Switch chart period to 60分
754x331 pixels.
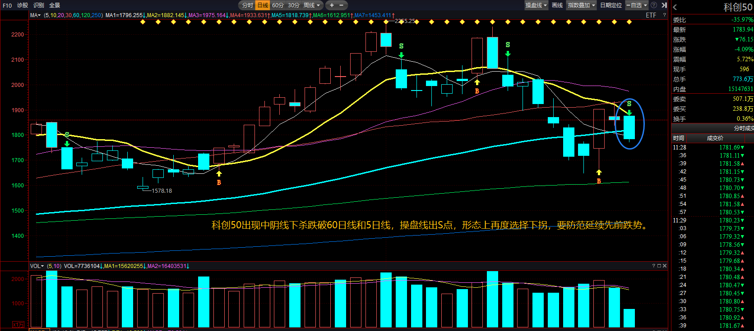click(x=278, y=5)
